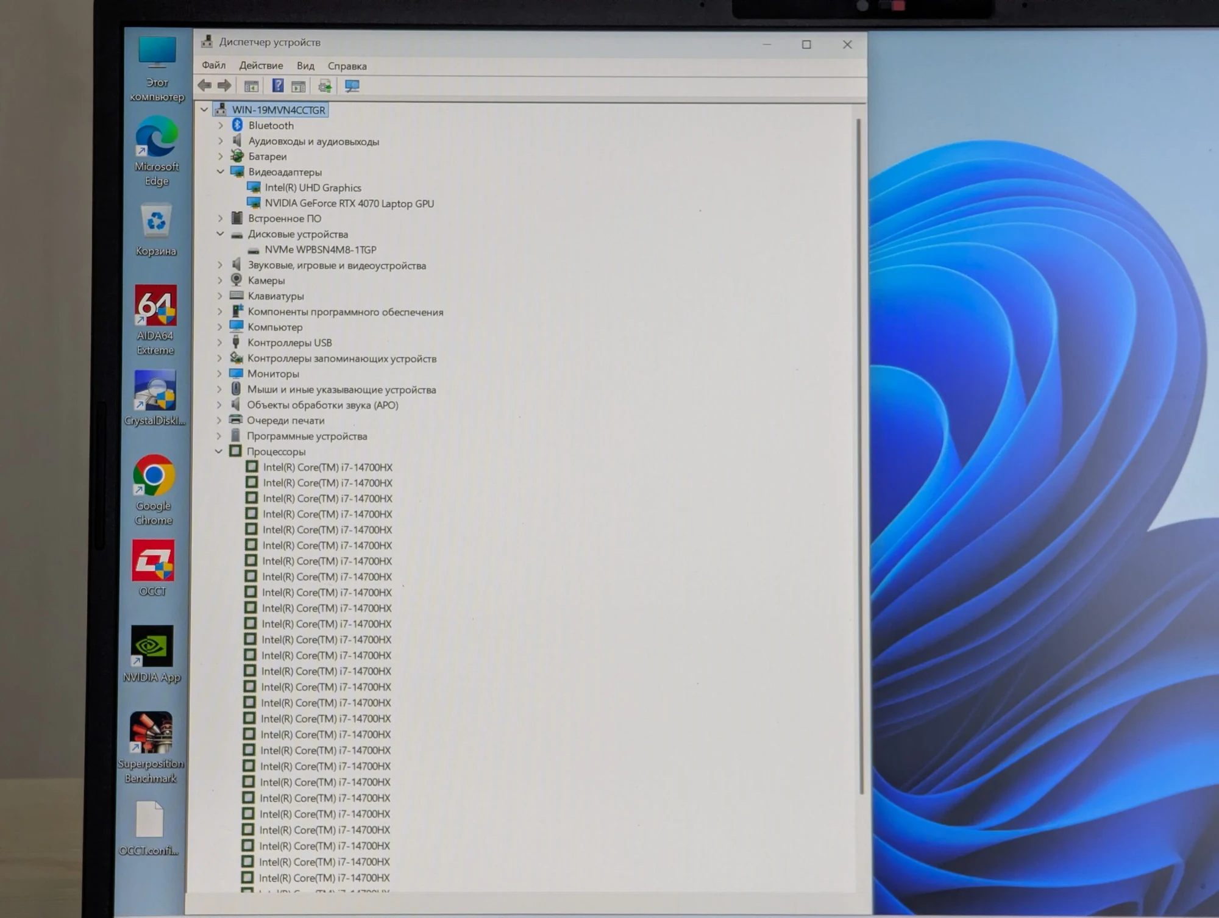Select the Клавиатуры category label
The height and width of the screenshot is (918, 1219).
coord(275,296)
